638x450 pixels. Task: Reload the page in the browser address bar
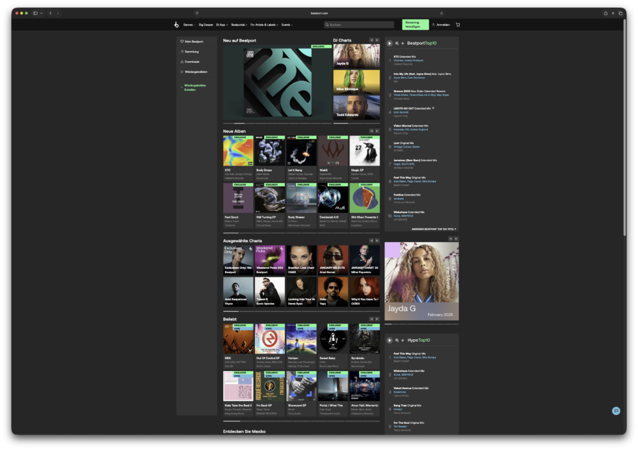click(442, 13)
